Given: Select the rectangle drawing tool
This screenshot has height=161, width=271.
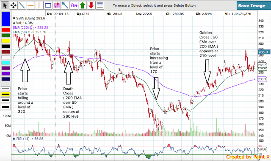Looking at the screenshot, I should coord(48,5).
